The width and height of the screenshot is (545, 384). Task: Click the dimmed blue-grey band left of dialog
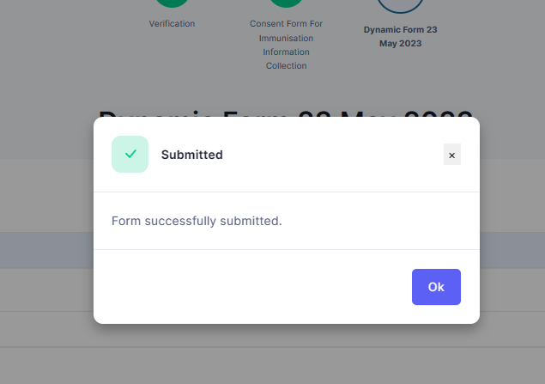[46, 250]
